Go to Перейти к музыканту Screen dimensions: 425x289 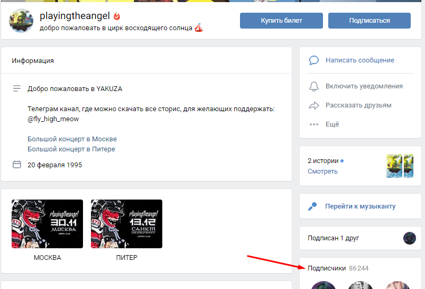pyautogui.click(x=360, y=206)
